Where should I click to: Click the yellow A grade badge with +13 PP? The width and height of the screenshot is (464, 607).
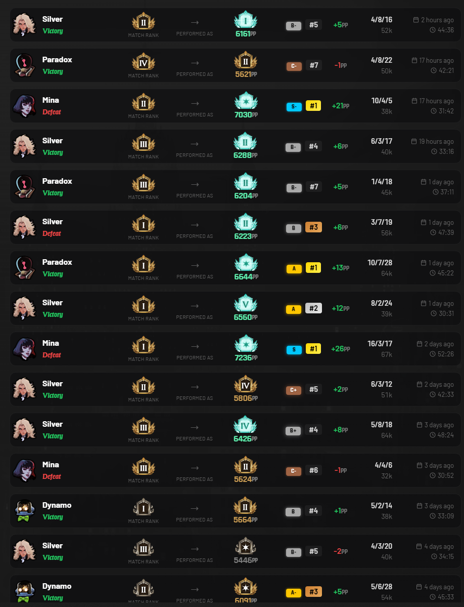pyautogui.click(x=294, y=269)
